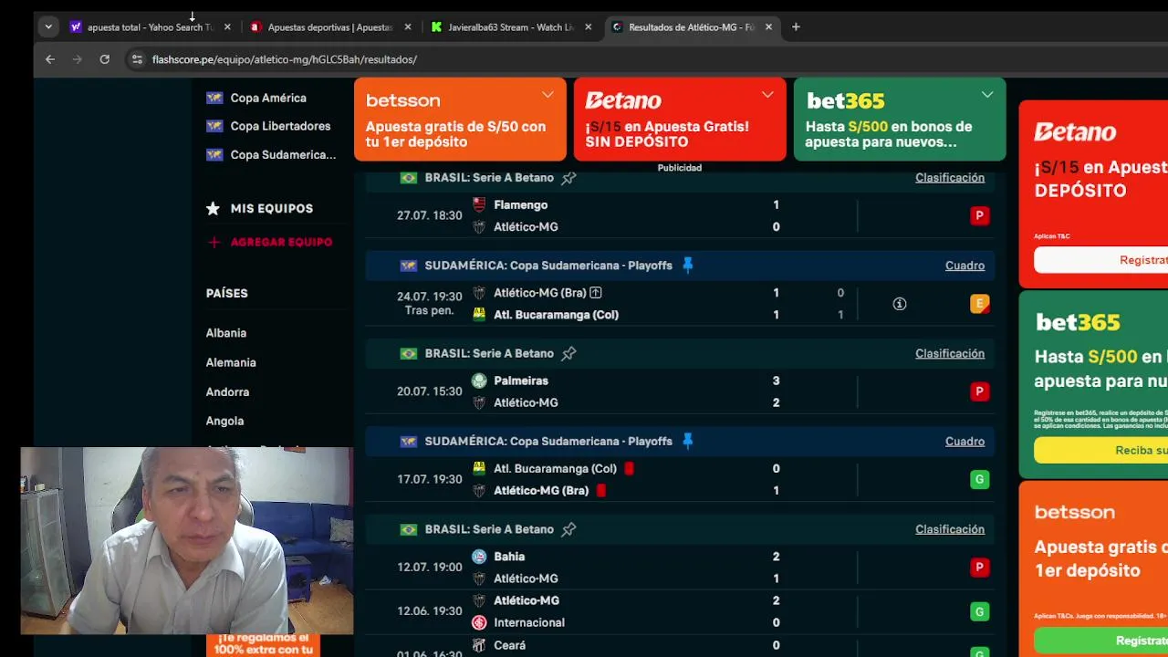
Task: Click the Mis Equipos star icon
Action: [213, 209]
